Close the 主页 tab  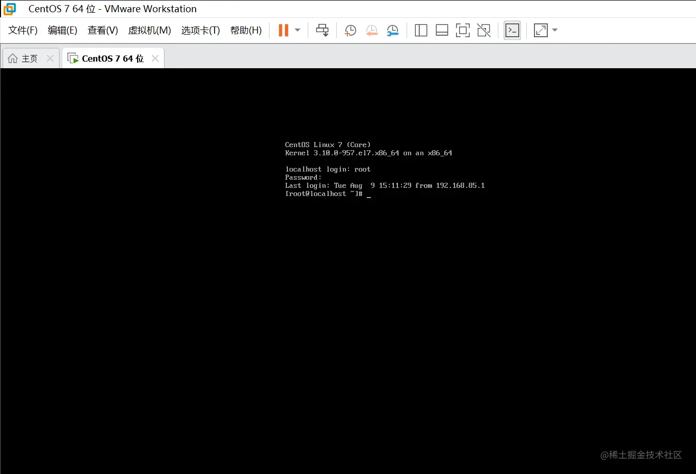[50, 59]
